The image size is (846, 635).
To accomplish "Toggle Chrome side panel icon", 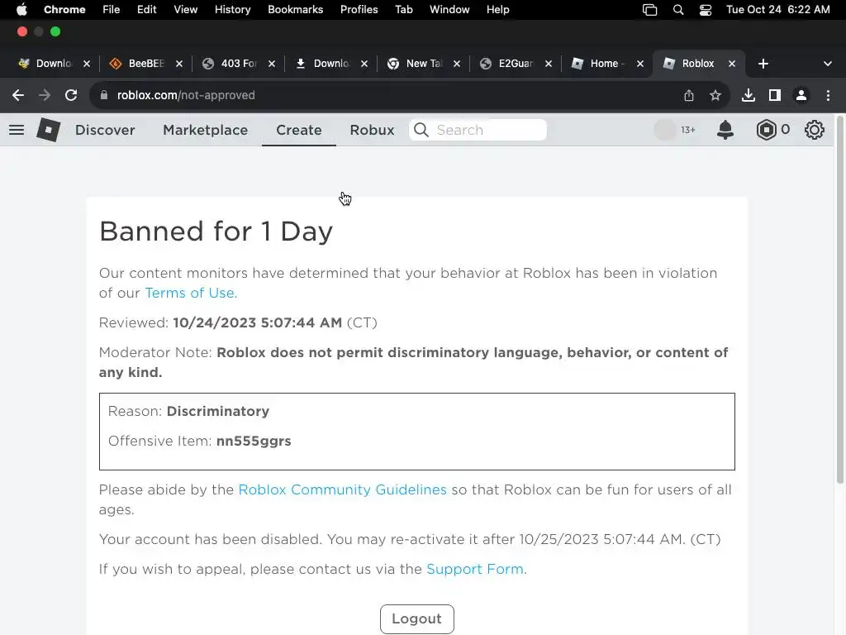I will pyautogui.click(x=775, y=96).
